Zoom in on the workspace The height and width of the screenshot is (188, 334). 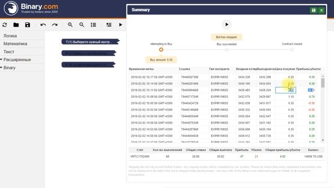(70, 25)
